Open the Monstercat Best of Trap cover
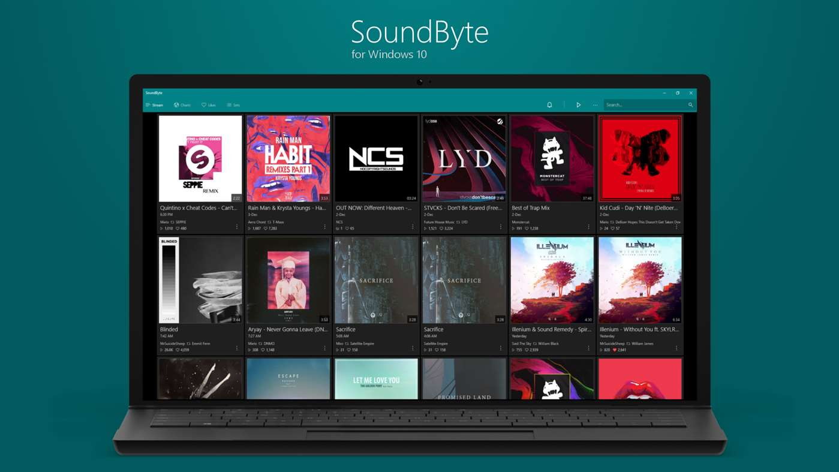This screenshot has width=839, height=472. click(x=552, y=159)
